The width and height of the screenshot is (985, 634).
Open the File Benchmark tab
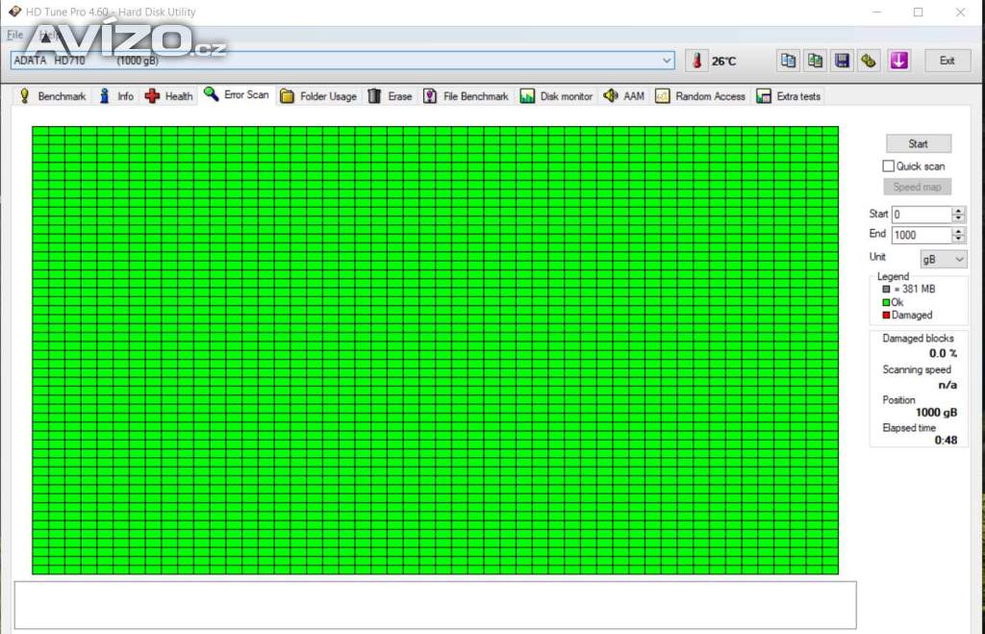pos(467,96)
